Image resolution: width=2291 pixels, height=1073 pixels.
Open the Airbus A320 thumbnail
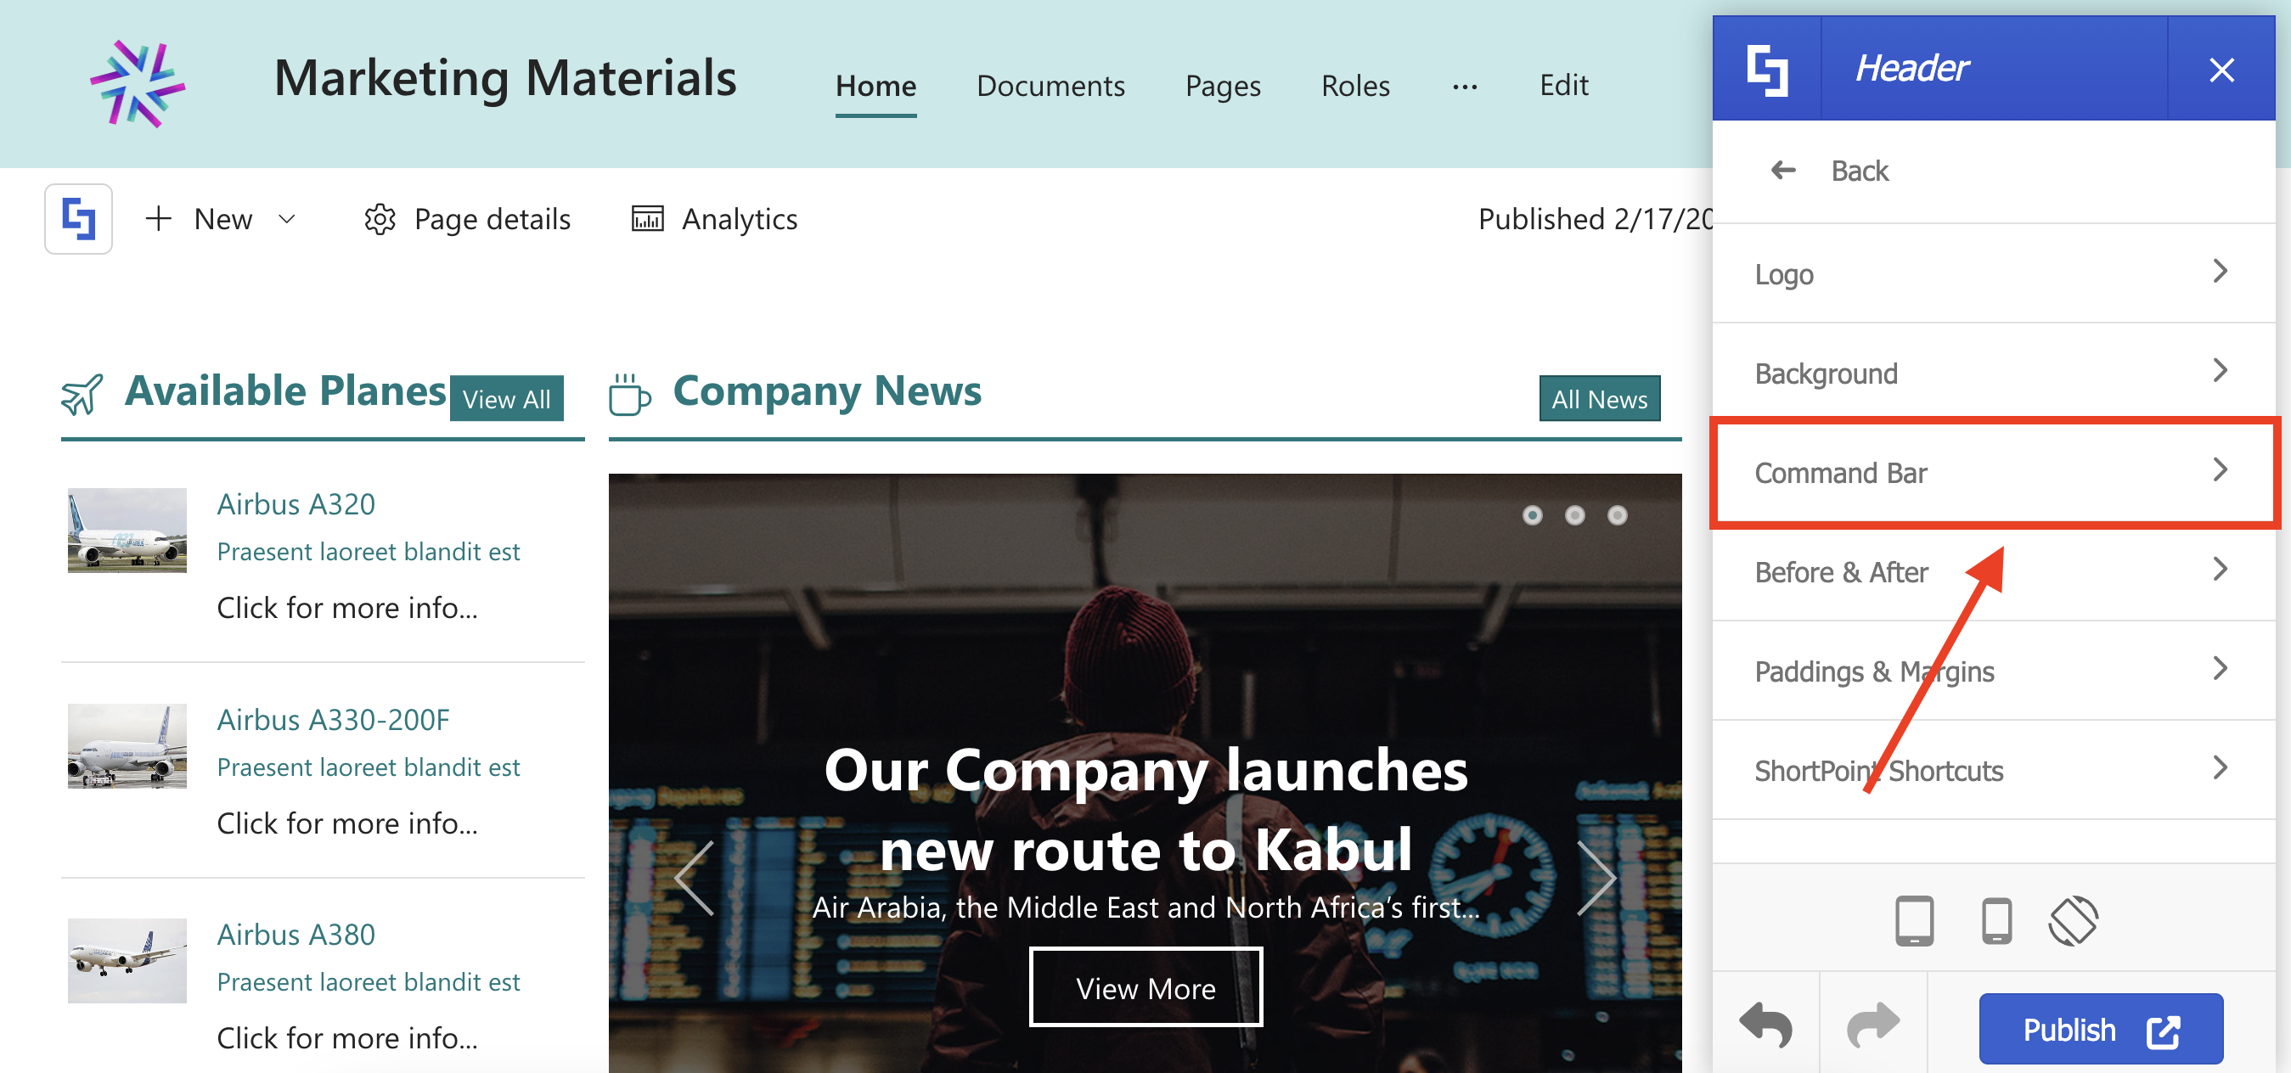[x=127, y=531]
